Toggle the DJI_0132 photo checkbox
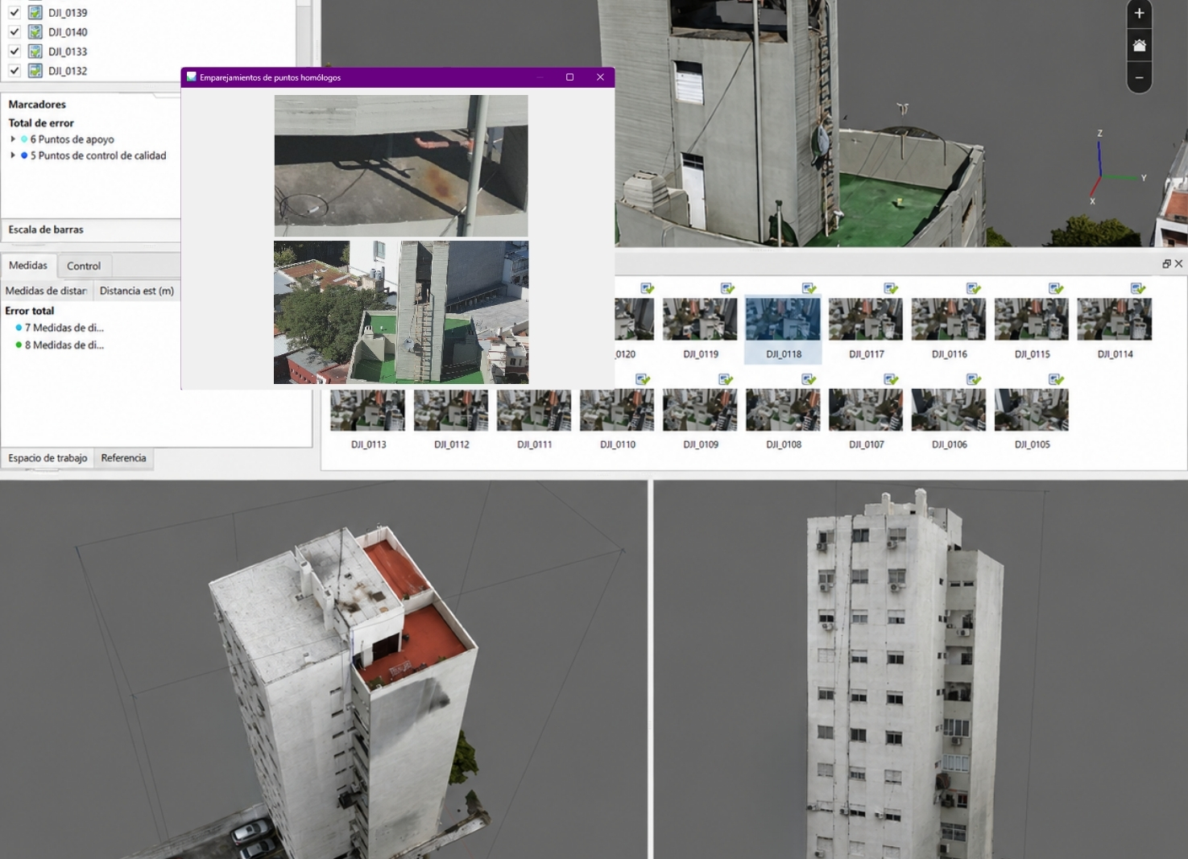 14,71
